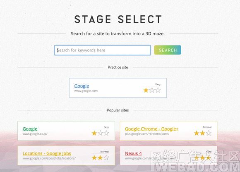Open the practice site Google link

click(x=82, y=86)
